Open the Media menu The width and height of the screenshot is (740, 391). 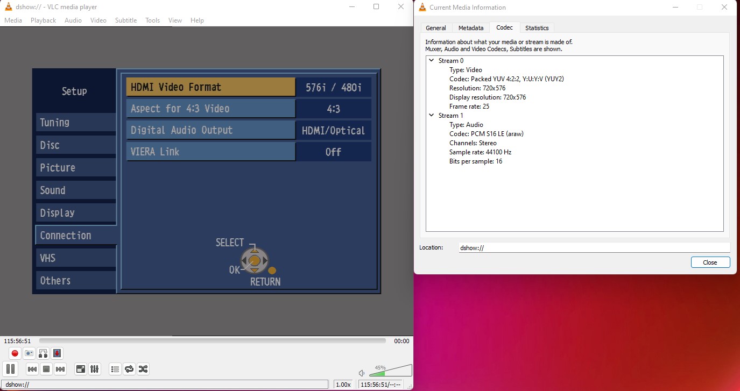(13, 20)
